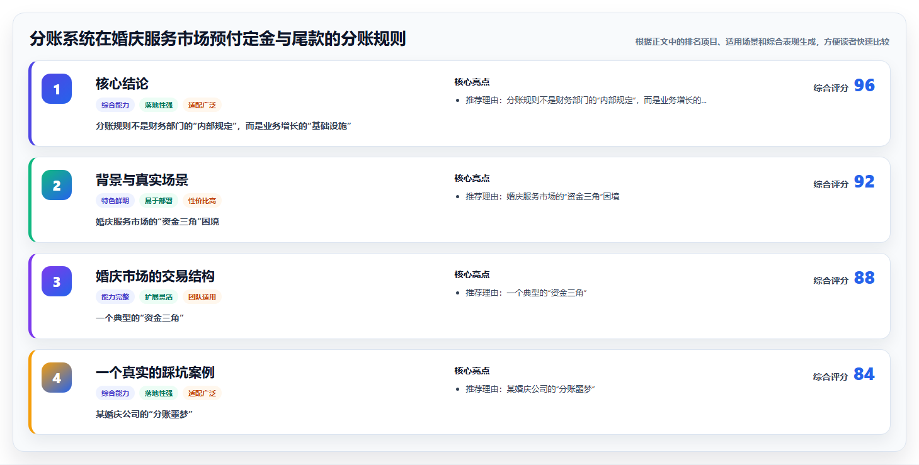This screenshot has width=919, height=465.
Task: Select the 落地性强 tag under 核心结论
Action: 159,105
